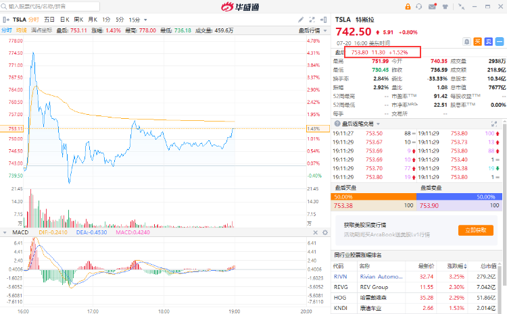The height and width of the screenshot is (314, 507).
Task: Select the 5分 five-minute chart tab
Action: click(x=120, y=20)
